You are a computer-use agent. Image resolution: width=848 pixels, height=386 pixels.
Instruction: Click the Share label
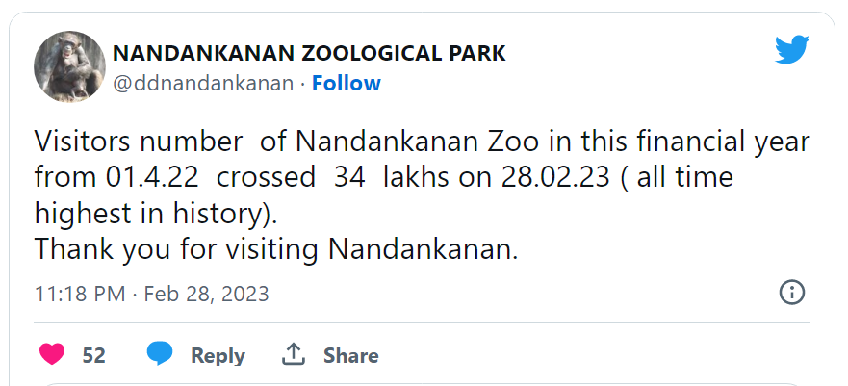click(350, 355)
